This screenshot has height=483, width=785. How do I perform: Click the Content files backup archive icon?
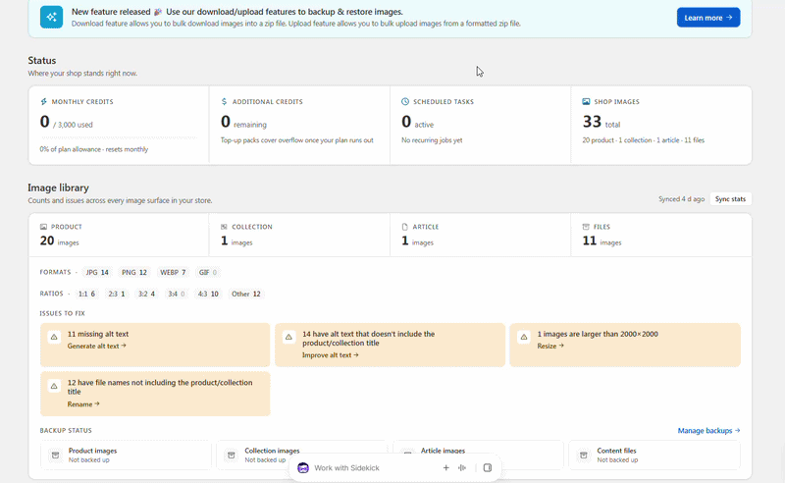583,455
